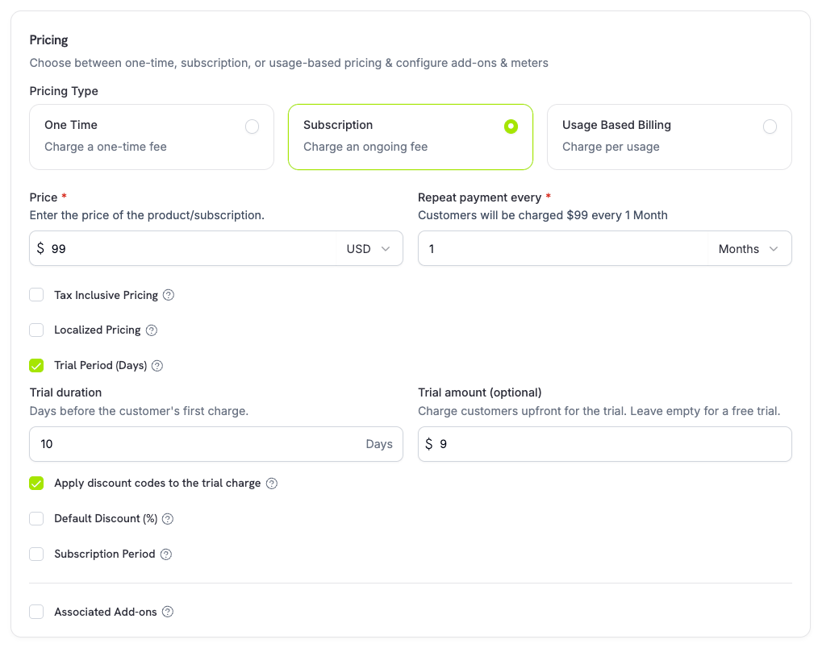Enable Localized Pricing checkbox
Viewport: 818px width, 652px height.
click(x=36, y=330)
